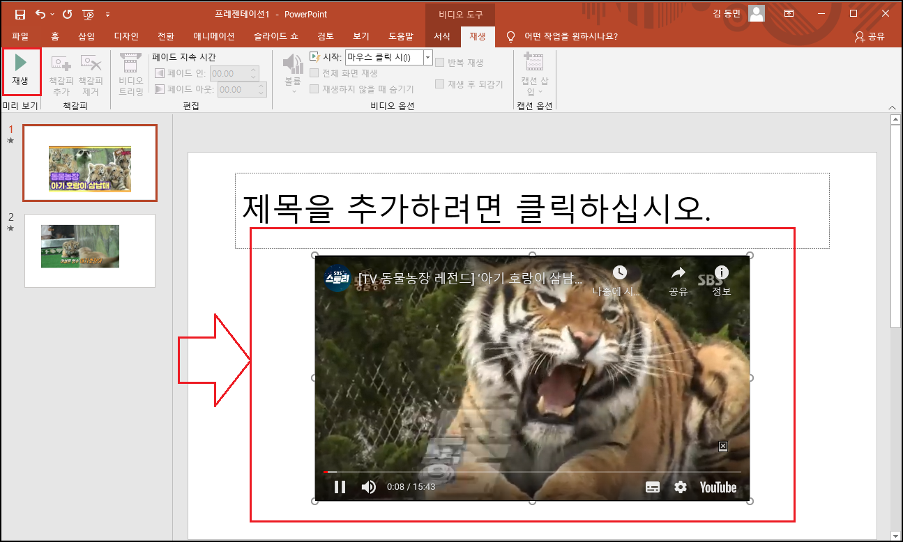Click the title placeholder text

(476, 208)
